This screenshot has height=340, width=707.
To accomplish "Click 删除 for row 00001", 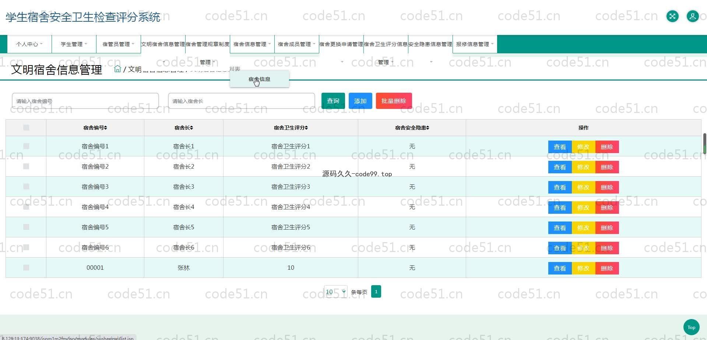I will pyautogui.click(x=607, y=268).
